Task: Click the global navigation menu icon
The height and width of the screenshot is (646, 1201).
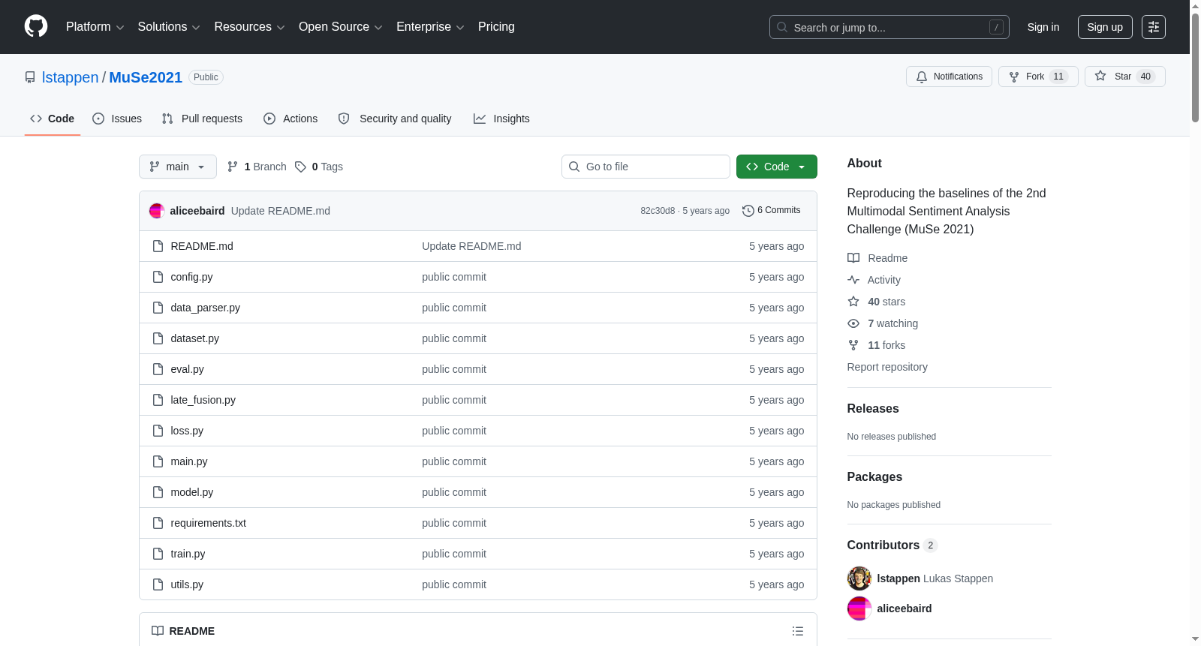Action: click(1154, 27)
